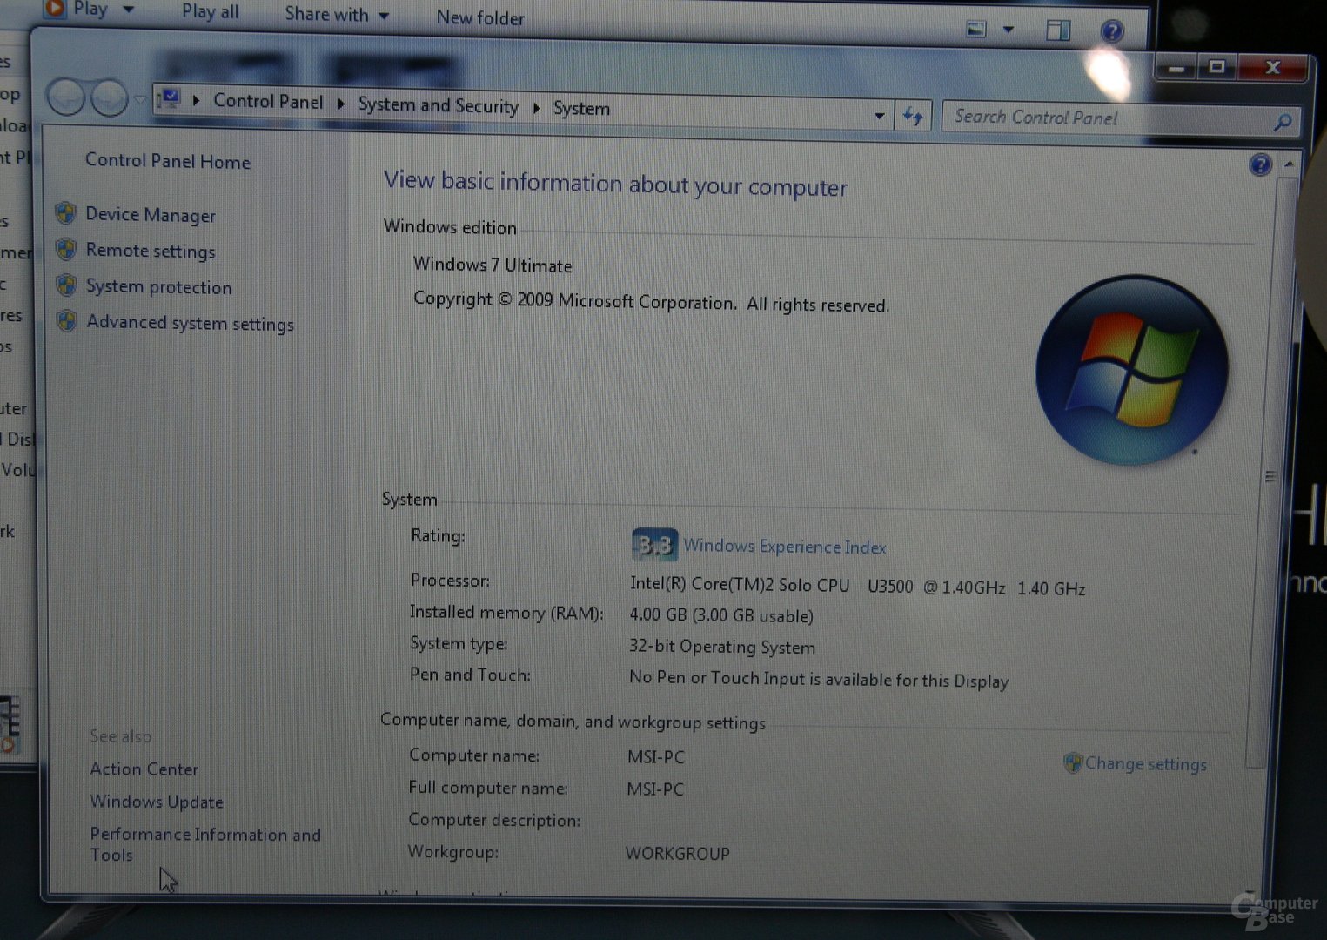This screenshot has height=940, width=1327.
Task: Open Performance Information and Tools
Action: pyautogui.click(x=205, y=844)
